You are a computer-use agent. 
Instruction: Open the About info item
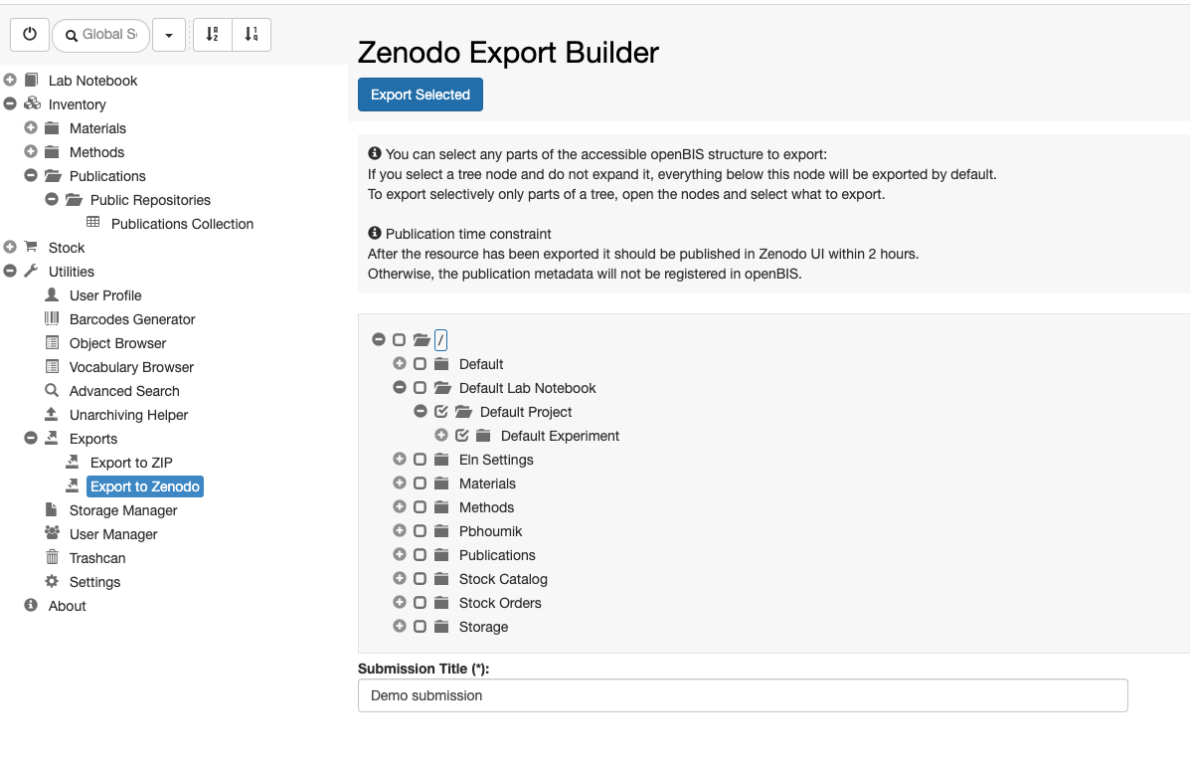click(x=67, y=606)
